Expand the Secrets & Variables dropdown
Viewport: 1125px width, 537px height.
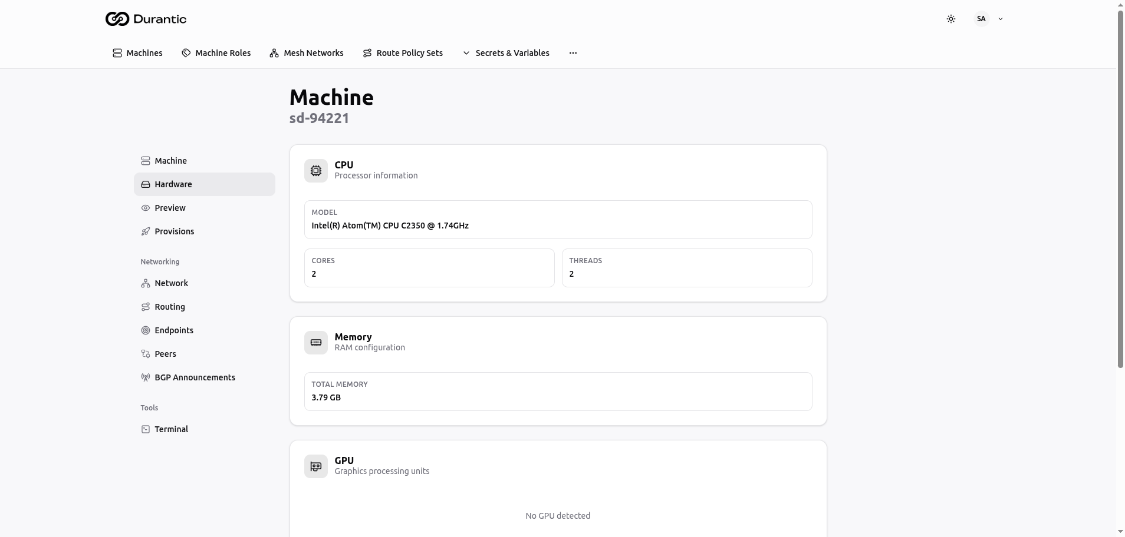tap(512, 52)
